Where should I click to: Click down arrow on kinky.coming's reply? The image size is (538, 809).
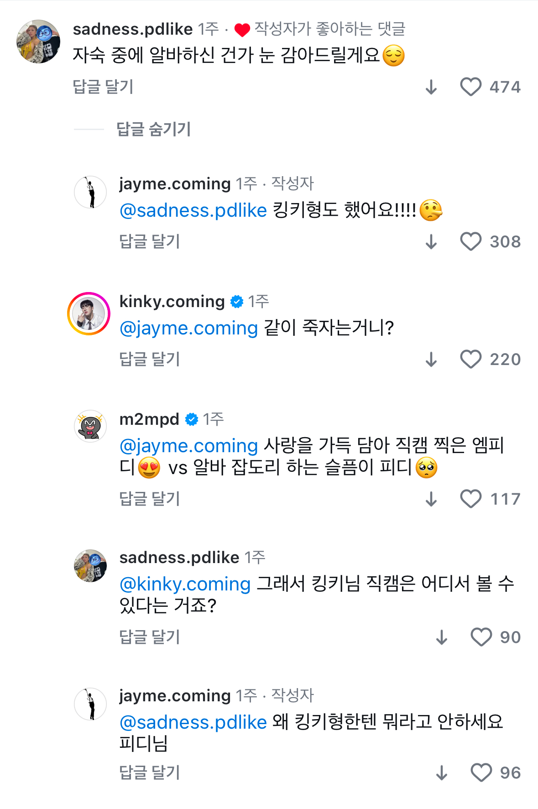[431, 359]
